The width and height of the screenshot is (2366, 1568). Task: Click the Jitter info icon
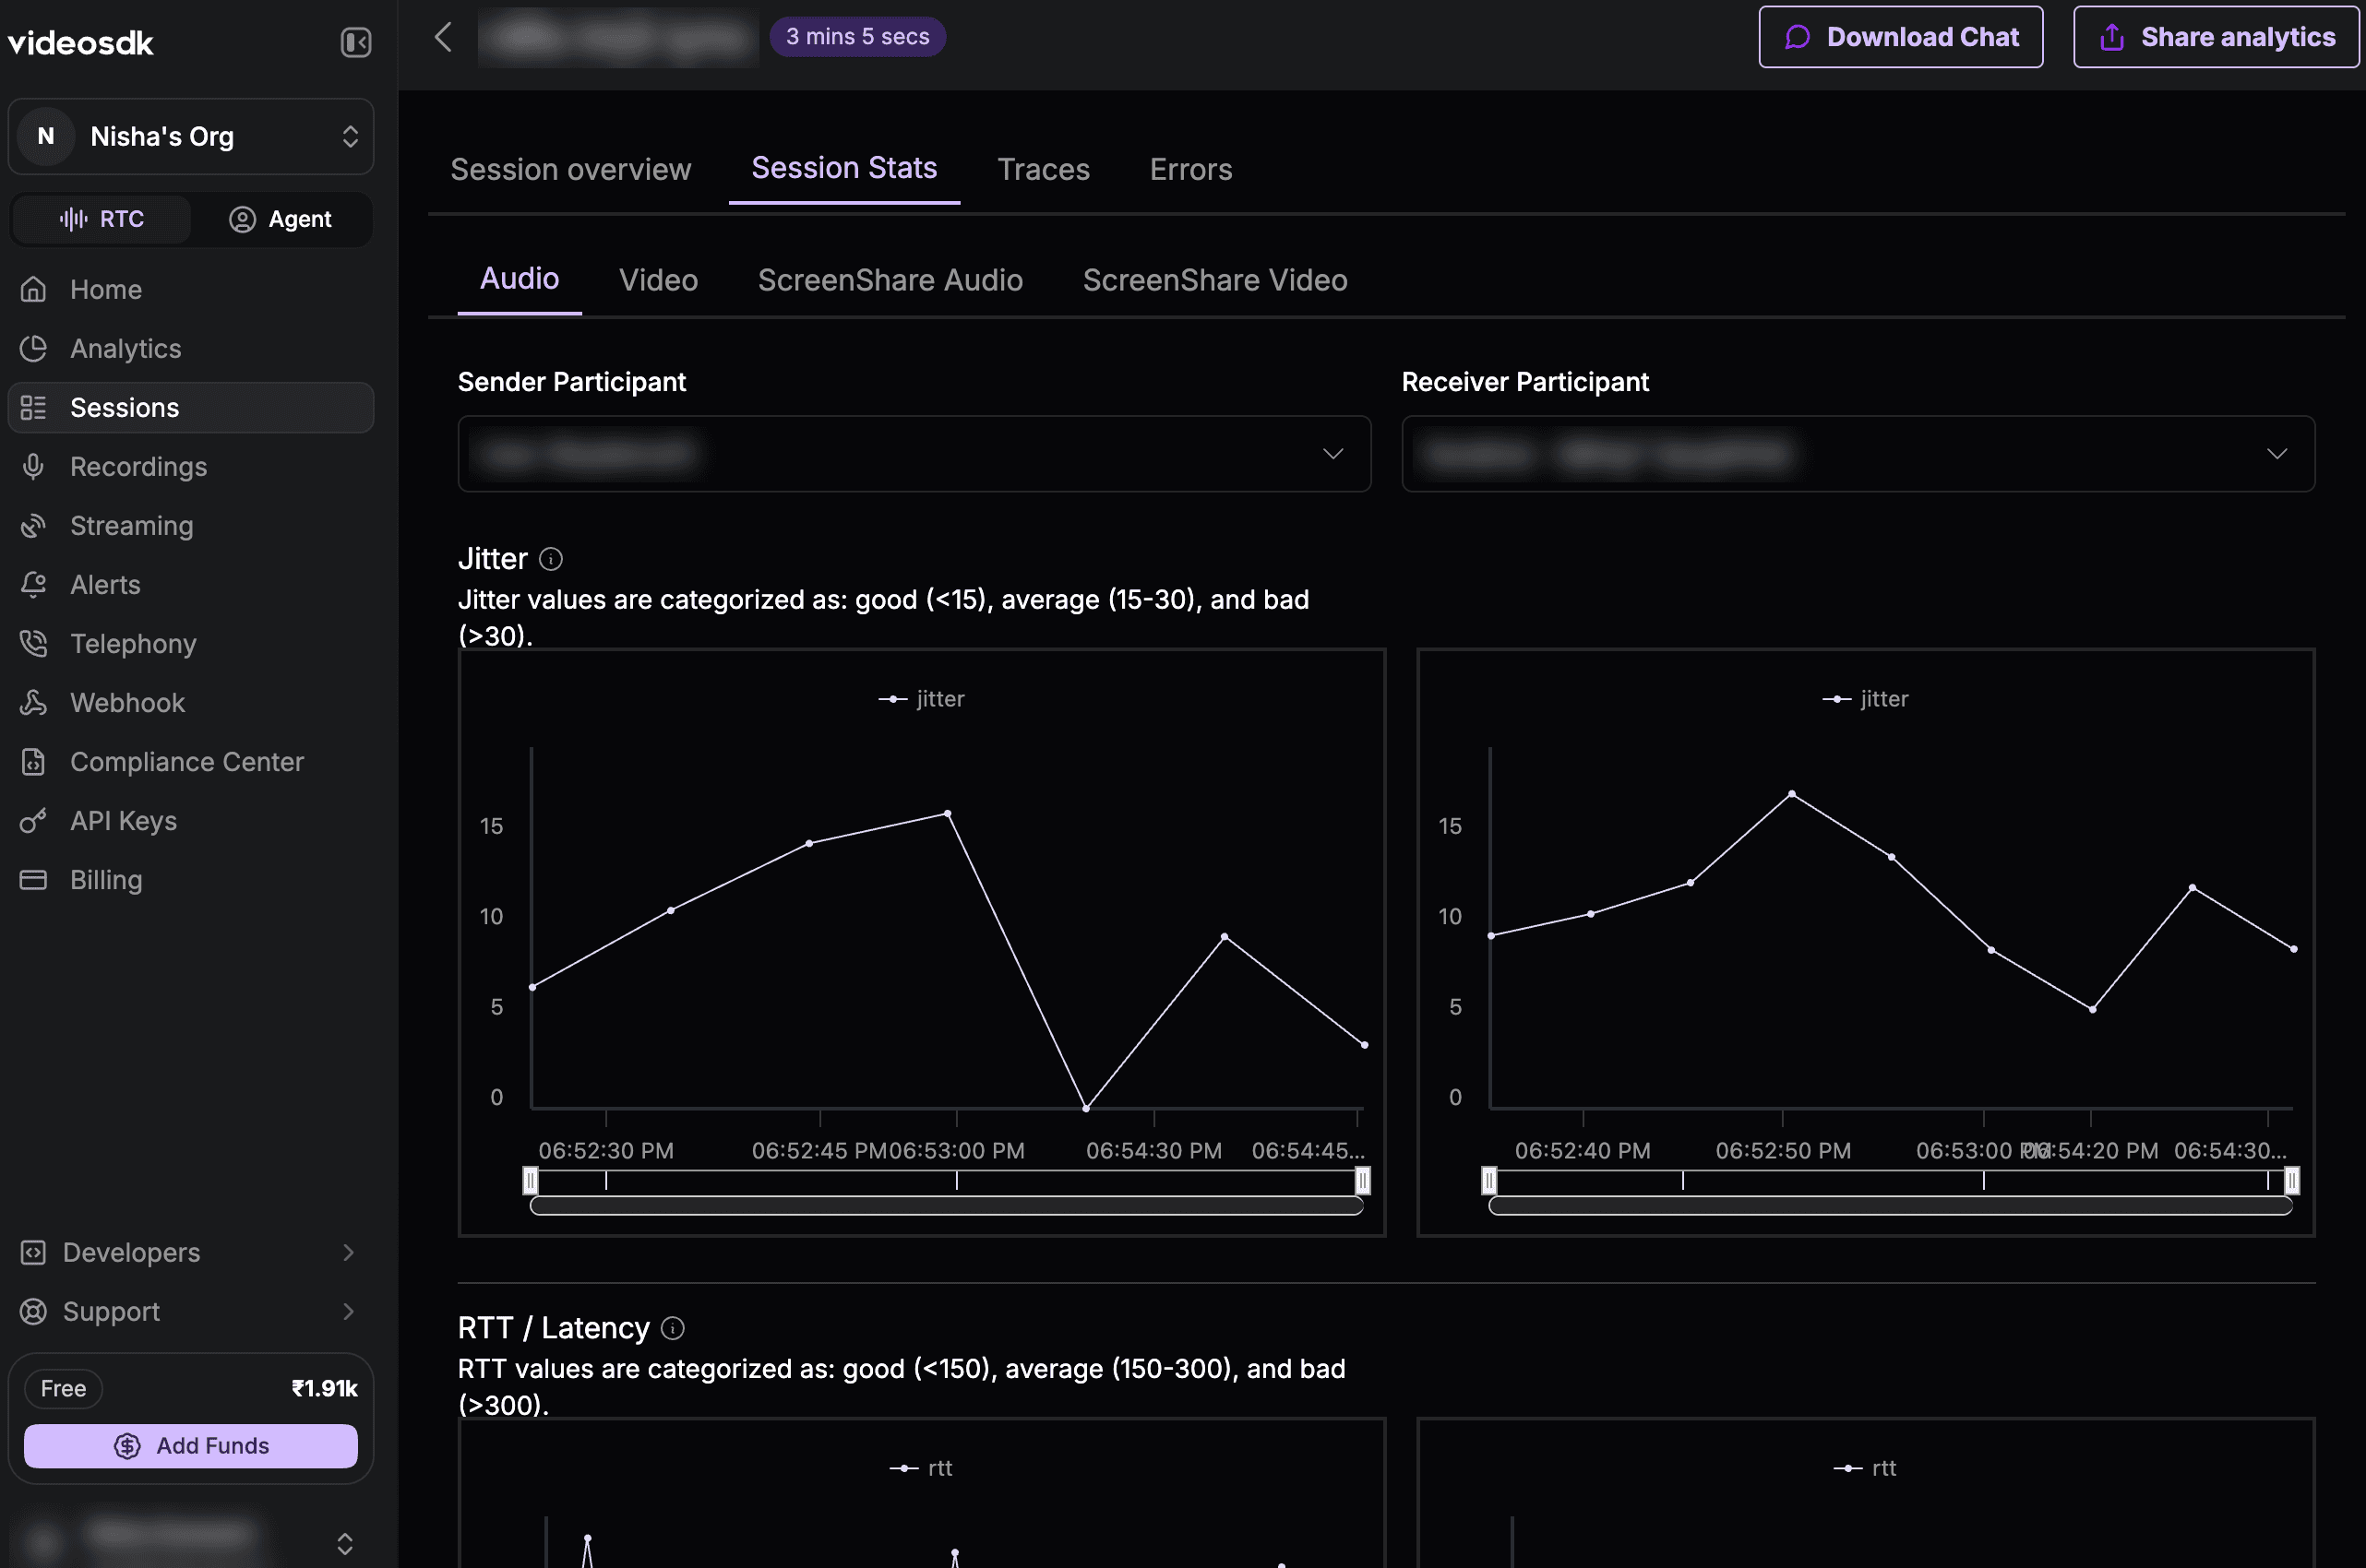click(550, 559)
